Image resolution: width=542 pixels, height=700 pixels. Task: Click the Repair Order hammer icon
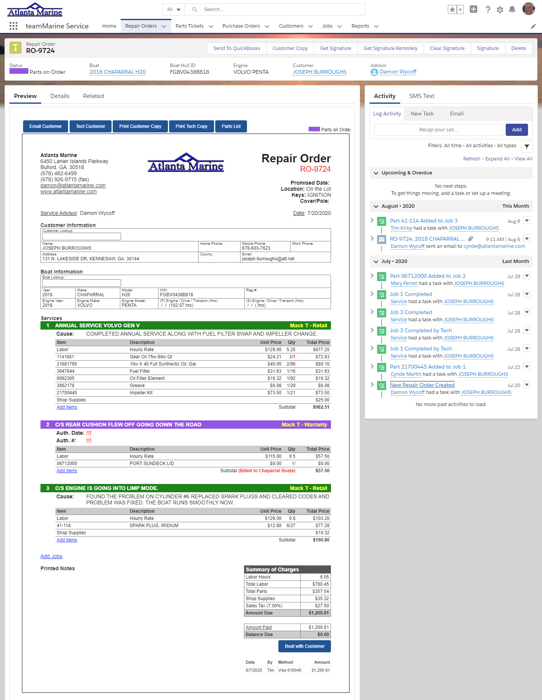(x=16, y=48)
